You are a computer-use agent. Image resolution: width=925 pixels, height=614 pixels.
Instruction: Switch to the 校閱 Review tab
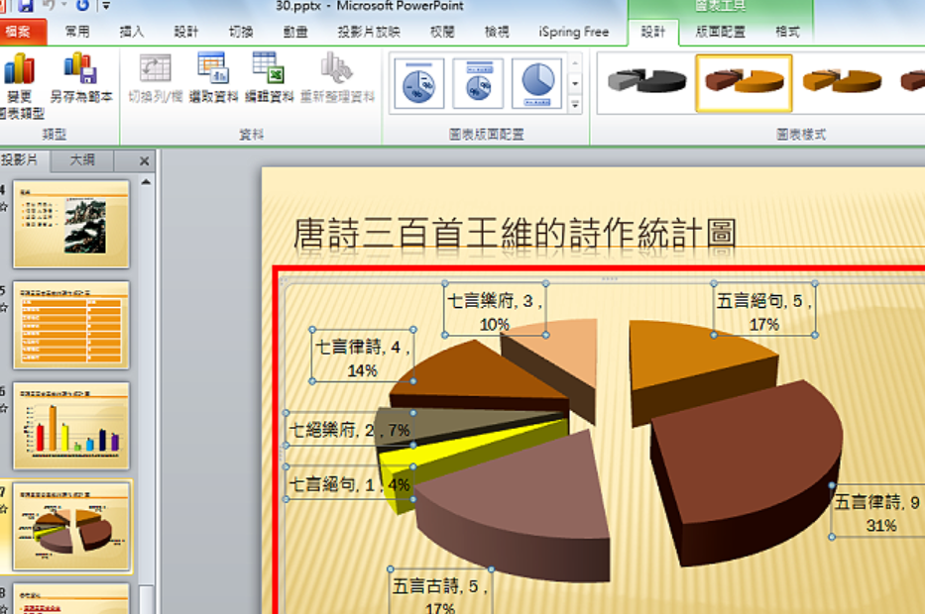[442, 32]
